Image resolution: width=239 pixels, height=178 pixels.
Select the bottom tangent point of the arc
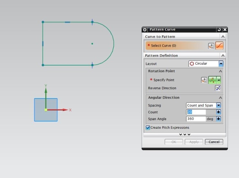92,65
